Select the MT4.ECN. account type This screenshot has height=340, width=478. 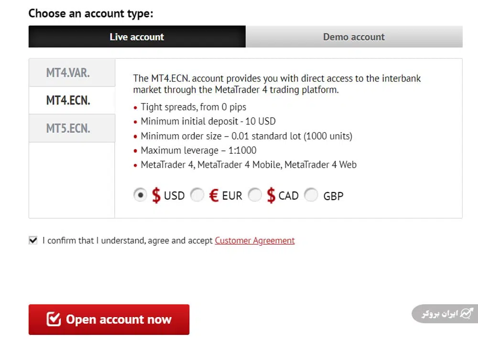pyautogui.click(x=68, y=101)
